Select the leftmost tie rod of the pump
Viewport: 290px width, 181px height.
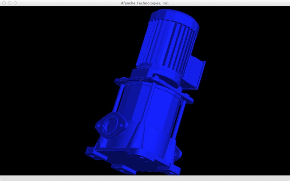(119, 97)
